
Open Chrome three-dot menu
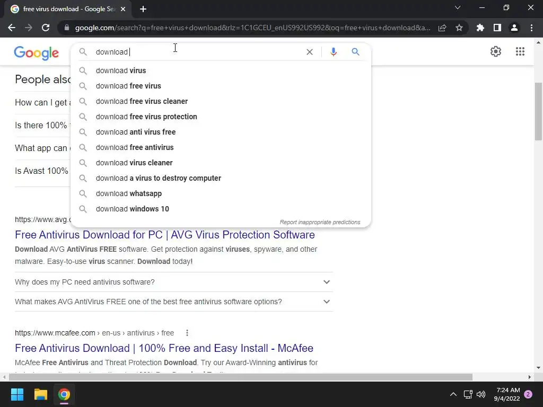point(531,28)
